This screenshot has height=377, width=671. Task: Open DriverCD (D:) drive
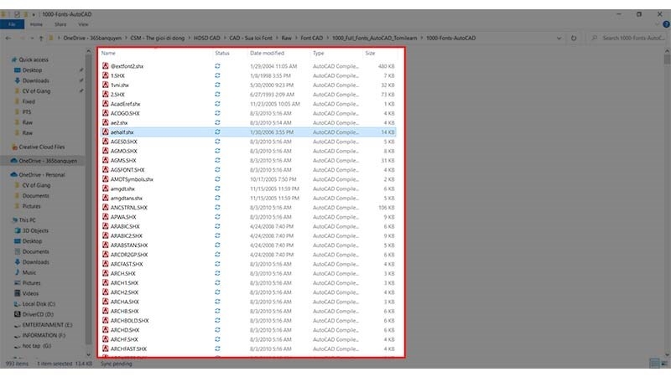tap(38, 314)
